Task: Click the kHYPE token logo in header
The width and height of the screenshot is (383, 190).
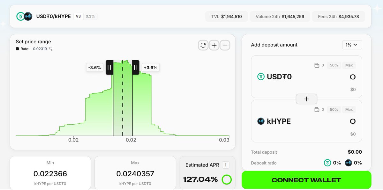Action: coord(28,16)
